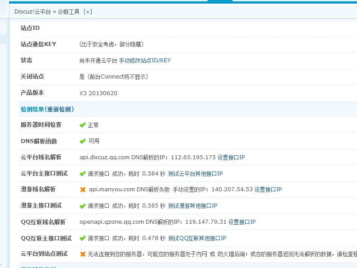Click green check icon for 服务器时间检查
The image size is (357, 268).
83,125
